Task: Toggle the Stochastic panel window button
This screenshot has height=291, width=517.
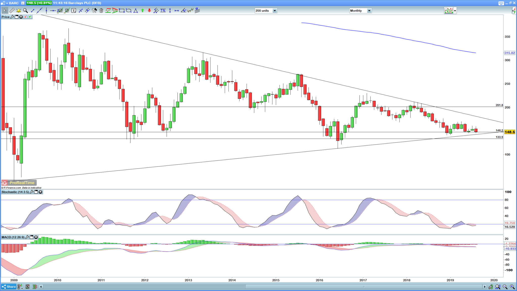Action: [36, 192]
